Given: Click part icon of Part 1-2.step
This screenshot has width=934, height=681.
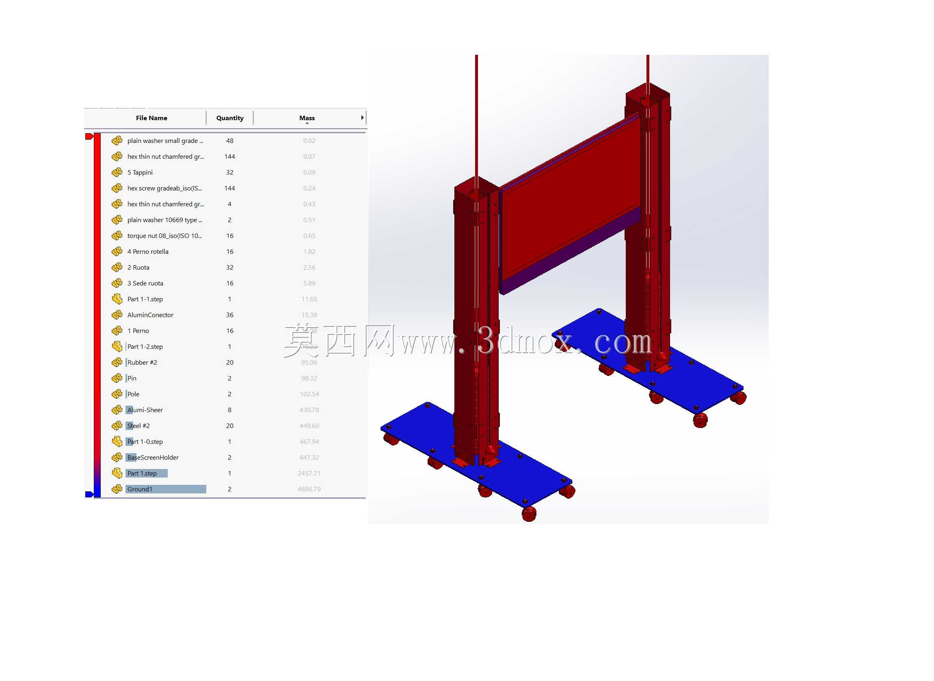Looking at the screenshot, I should 117,346.
